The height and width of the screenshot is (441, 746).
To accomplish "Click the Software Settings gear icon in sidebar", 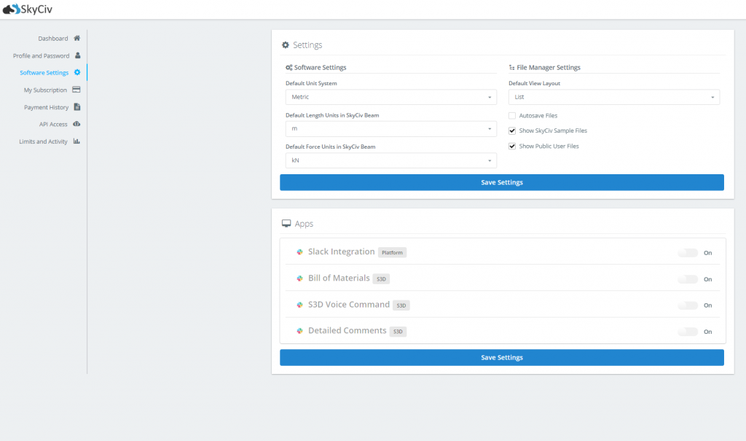I will point(77,72).
